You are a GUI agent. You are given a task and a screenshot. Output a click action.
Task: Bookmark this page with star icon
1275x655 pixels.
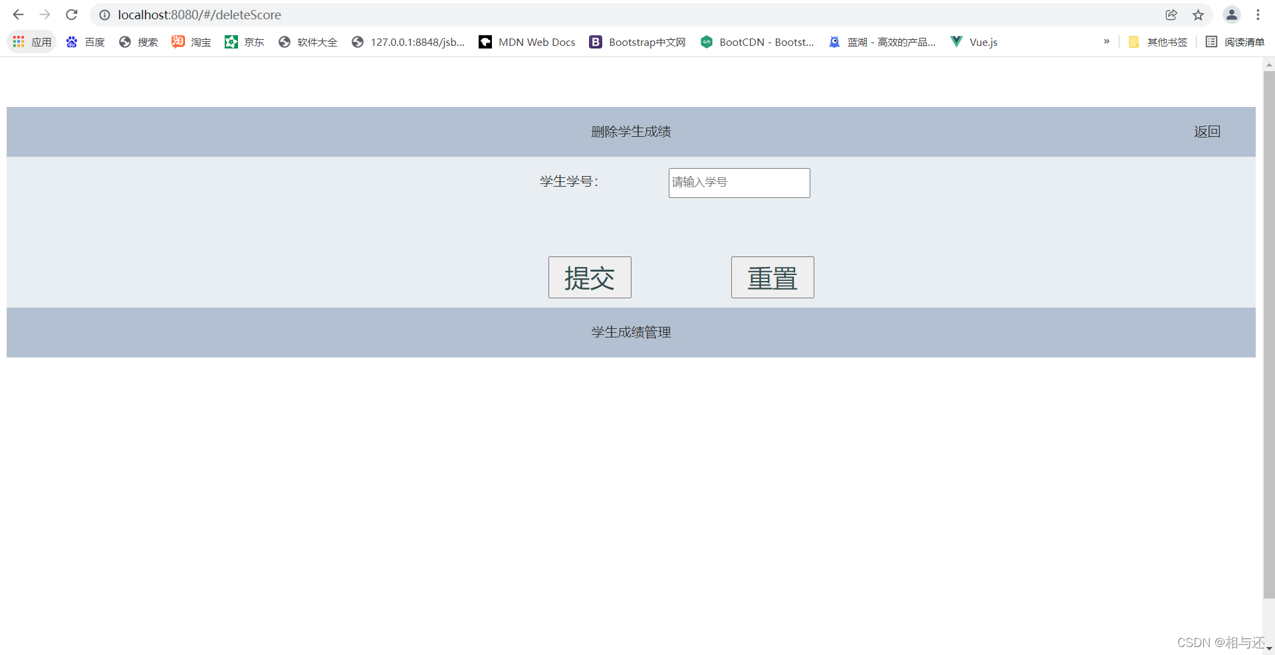pyautogui.click(x=1198, y=15)
